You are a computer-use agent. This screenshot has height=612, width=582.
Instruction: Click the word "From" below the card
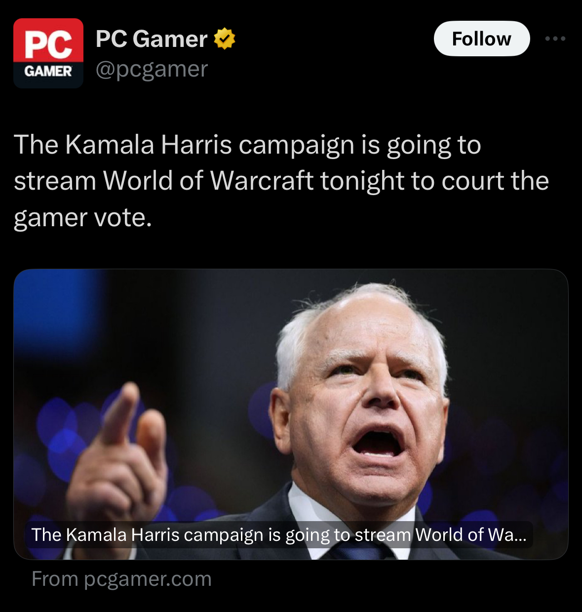[55, 579]
